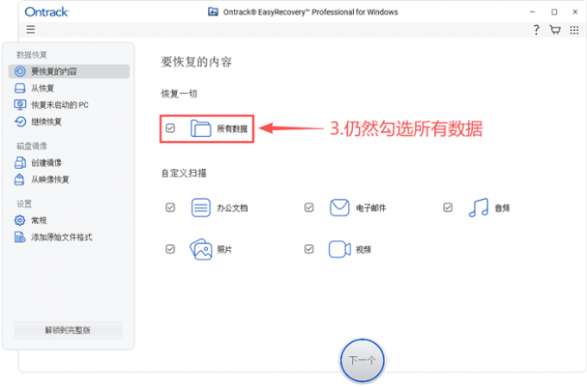Viewport: 587px width, 387px height.
Task: Uncheck the 办公文档 checkbox
Action: [x=170, y=208]
